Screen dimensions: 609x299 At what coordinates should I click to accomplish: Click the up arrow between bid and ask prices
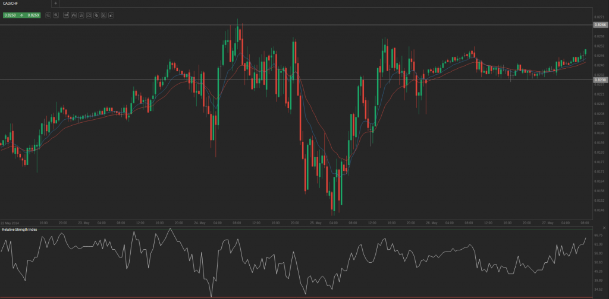coord(22,15)
